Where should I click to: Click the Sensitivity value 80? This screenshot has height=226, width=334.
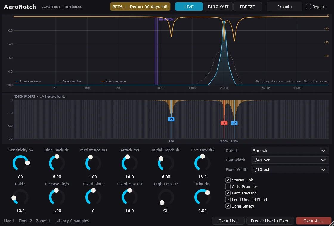[21, 177]
